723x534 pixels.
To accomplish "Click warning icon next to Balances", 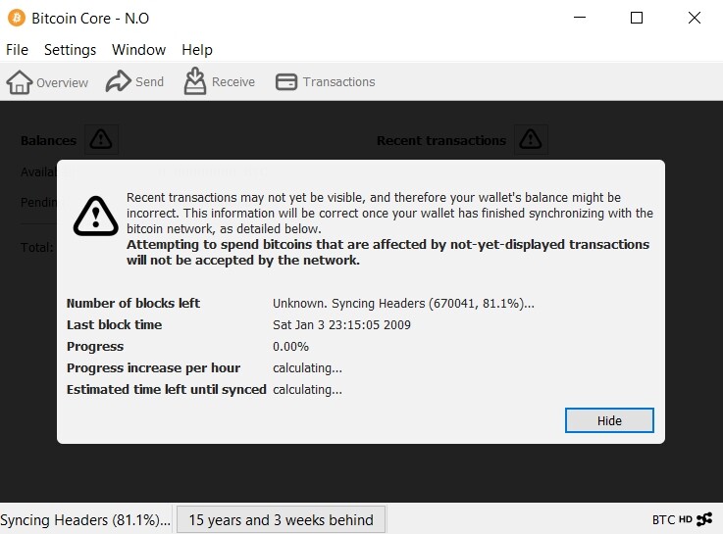I will pyautogui.click(x=101, y=139).
